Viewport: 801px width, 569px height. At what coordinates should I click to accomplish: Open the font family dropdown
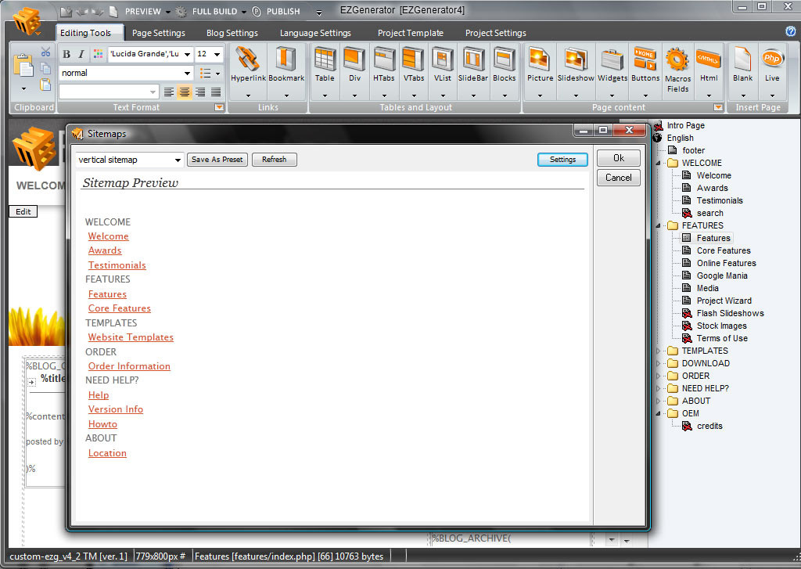coord(188,54)
